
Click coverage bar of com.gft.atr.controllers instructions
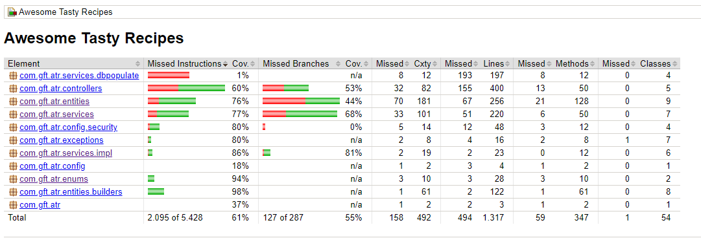click(x=186, y=88)
